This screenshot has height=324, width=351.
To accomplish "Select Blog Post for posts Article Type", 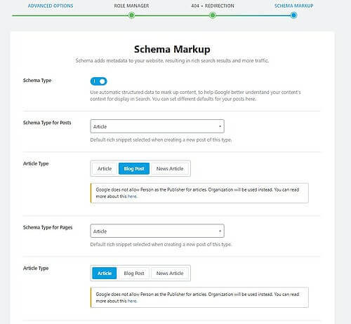I will (134, 168).
